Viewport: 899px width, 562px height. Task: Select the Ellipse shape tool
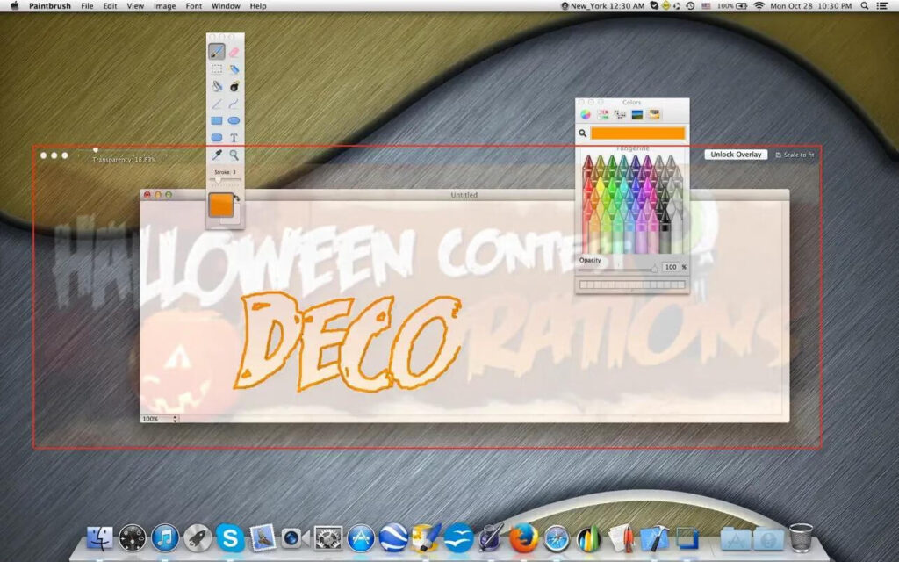234,120
